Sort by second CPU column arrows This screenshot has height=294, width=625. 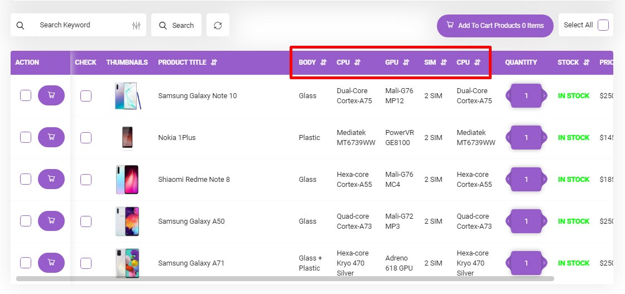[x=478, y=62]
